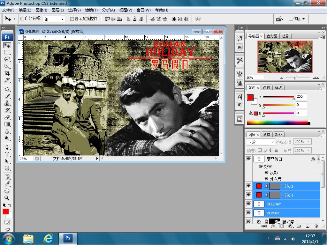Hide the ROMAN text layer
Screen dimensions: 327x245
[x=248, y=213]
